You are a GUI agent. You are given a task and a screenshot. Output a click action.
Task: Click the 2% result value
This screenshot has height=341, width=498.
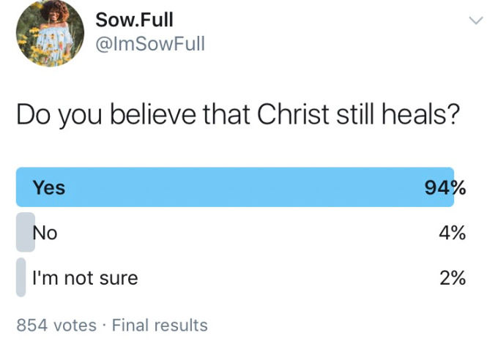pyautogui.click(x=453, y=278)
